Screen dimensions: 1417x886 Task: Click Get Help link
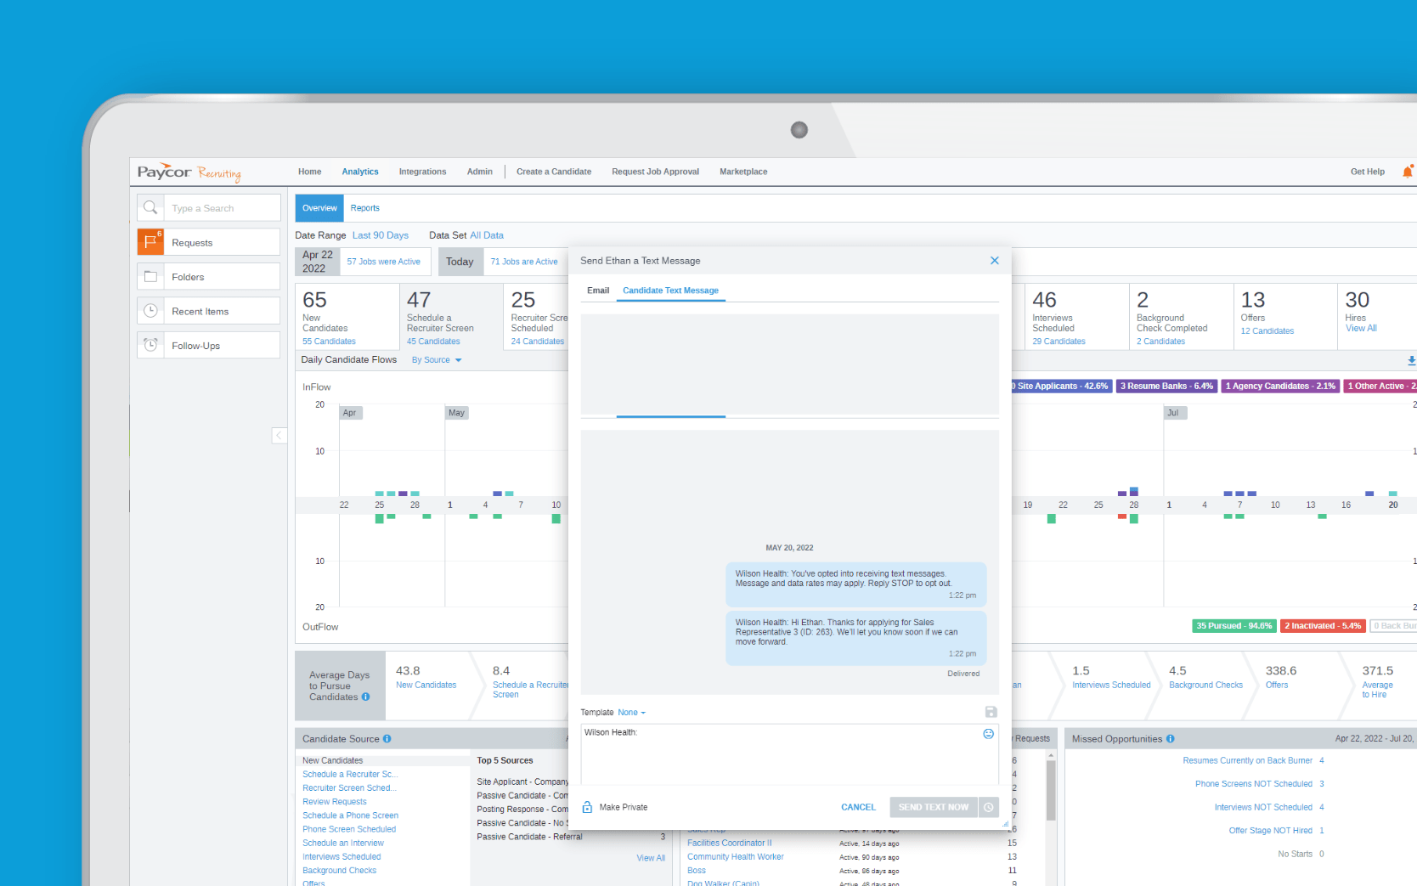pos(1367,172)
